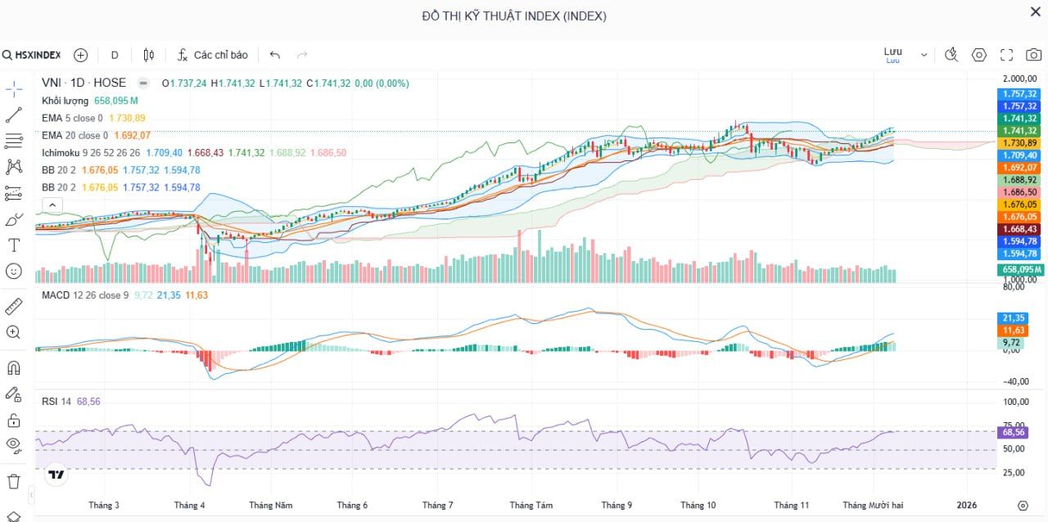Choose the brush drawing tool

coord(14,219)
